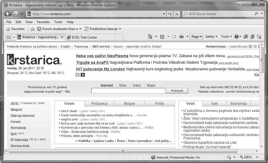This screenshot has width=268, height=163.
Task: Open the 100% zoom level dropdown
Action: (x=257, y=157)
